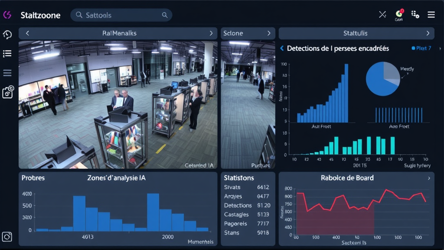Click the magnifier at right of search bar

[165, 15]
